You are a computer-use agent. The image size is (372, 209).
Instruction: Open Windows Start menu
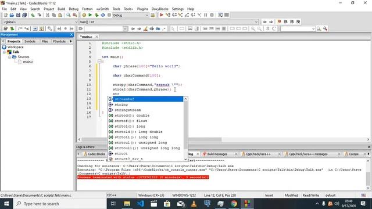click(x=6, y=204)
